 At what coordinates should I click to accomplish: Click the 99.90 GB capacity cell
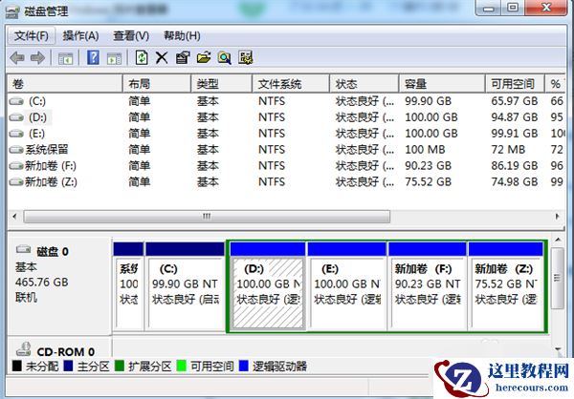(x=428, y=101)
